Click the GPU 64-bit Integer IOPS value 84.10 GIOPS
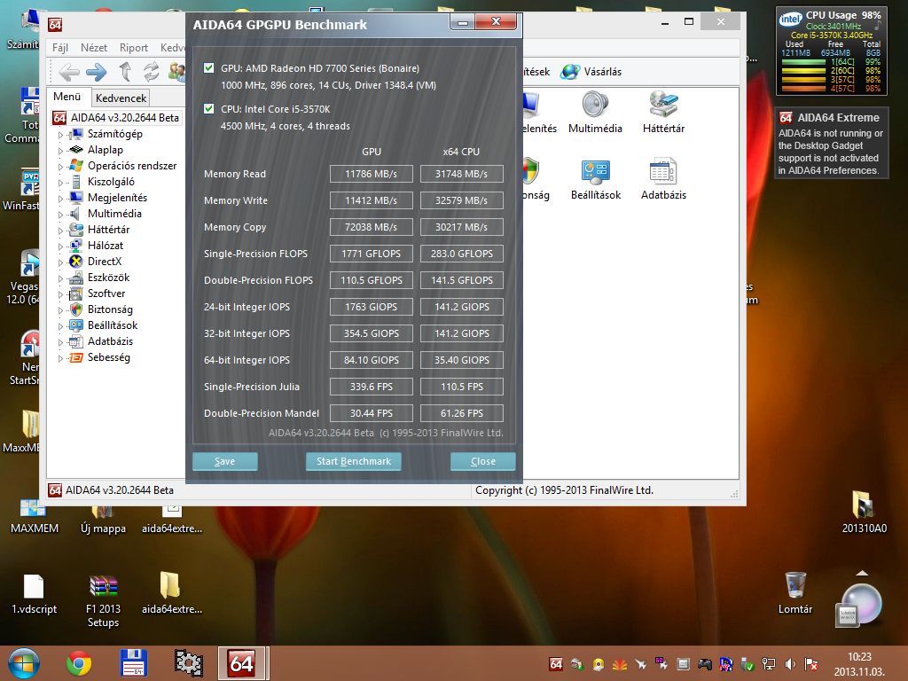908x681 pixels. [372, 360]
